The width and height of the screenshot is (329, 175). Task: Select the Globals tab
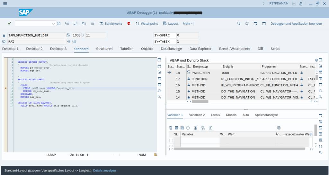pyautogui.click(x=231, y=115)
